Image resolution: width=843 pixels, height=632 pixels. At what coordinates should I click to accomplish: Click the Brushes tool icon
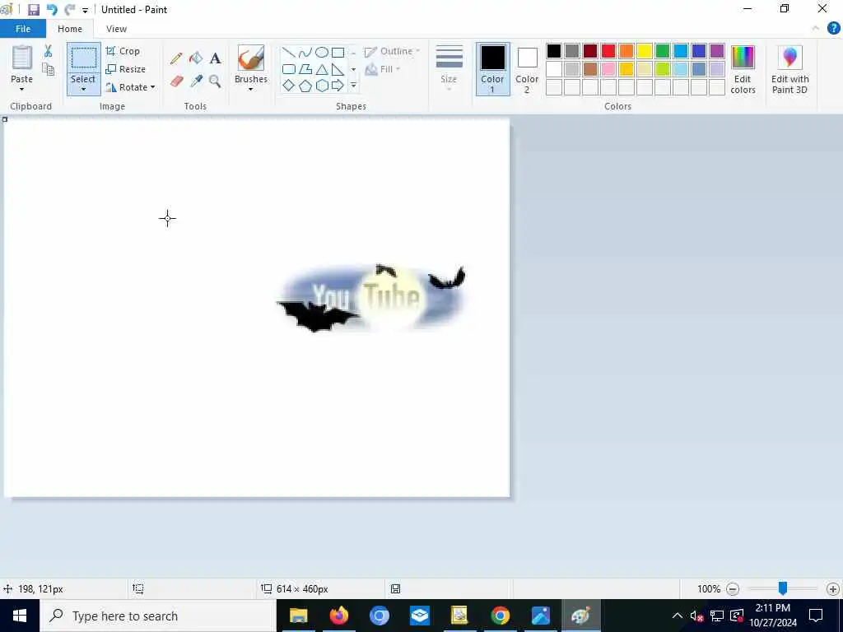(x=251, y=58)
